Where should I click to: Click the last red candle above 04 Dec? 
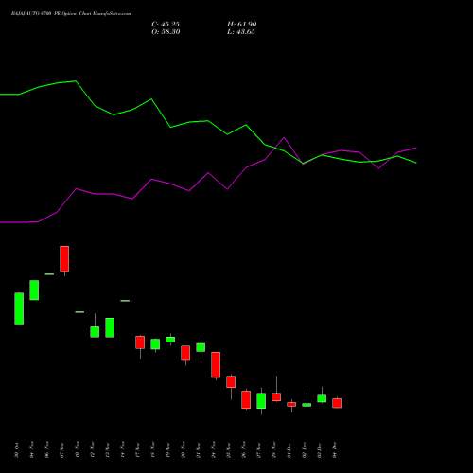tap(337, 403)
